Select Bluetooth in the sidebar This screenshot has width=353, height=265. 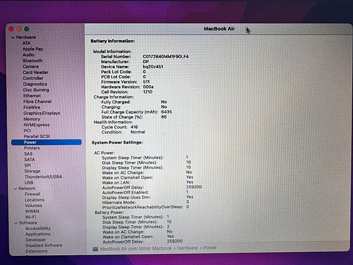tap(33, 61)
